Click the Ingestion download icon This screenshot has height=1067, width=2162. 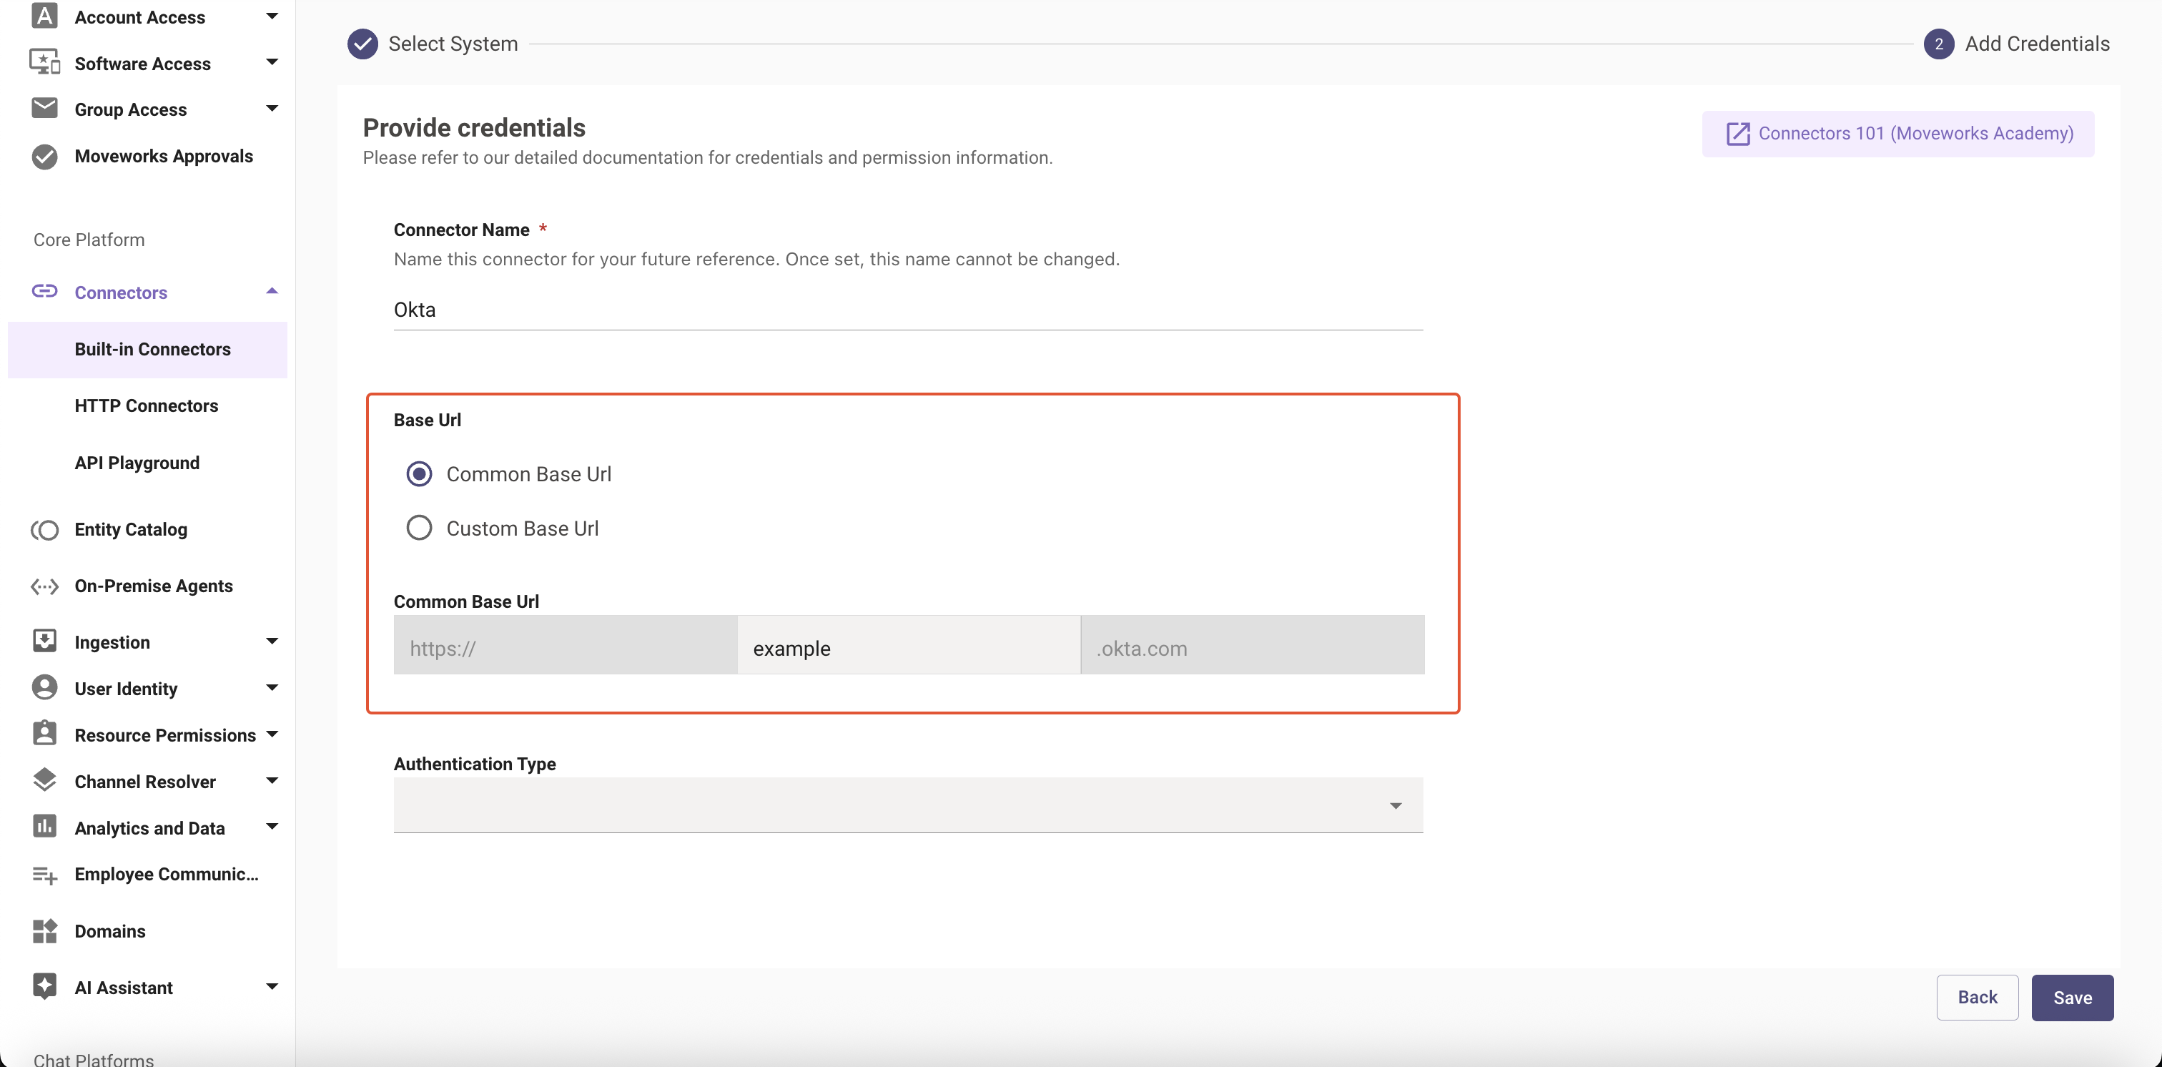[44, 641]
